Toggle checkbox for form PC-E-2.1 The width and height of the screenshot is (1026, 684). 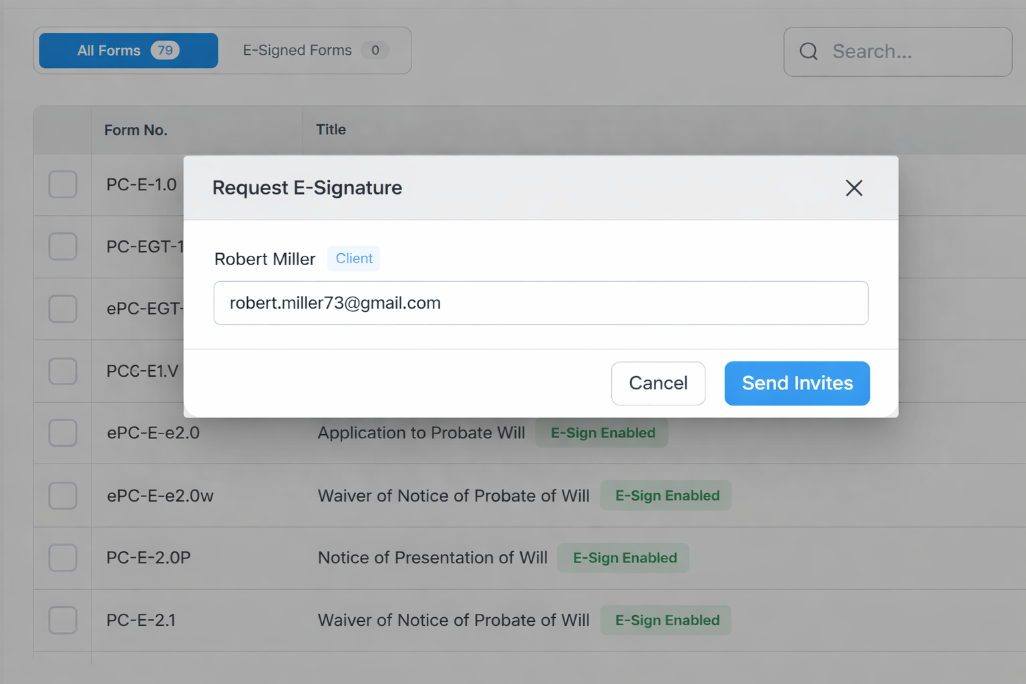click(x=63, y=620)
